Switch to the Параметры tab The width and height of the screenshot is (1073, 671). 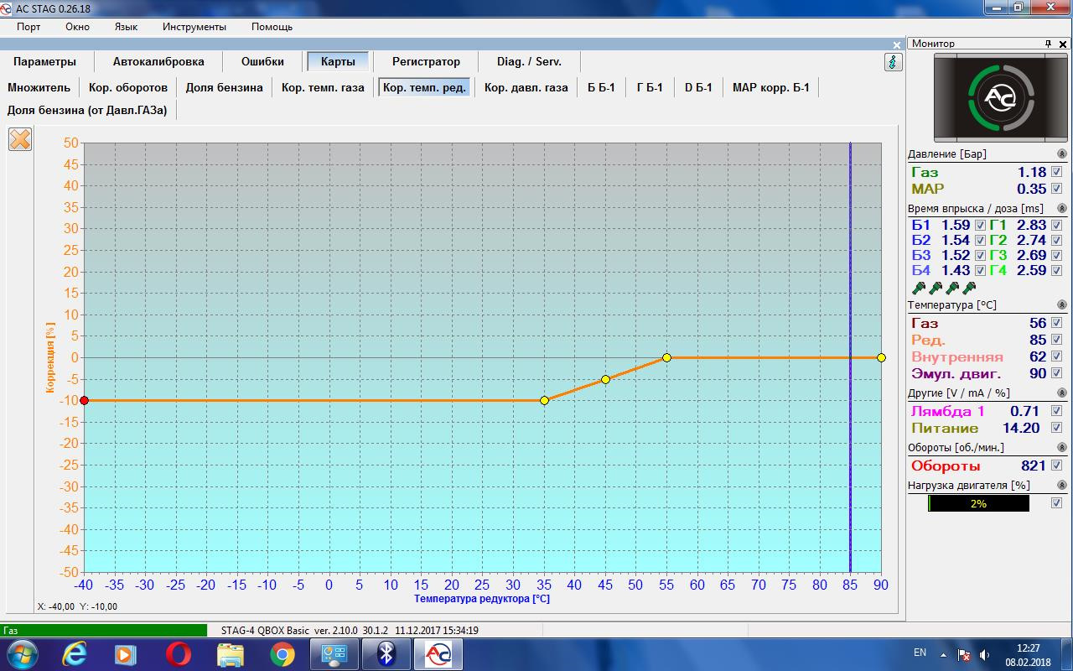click(x=44, y=62)
